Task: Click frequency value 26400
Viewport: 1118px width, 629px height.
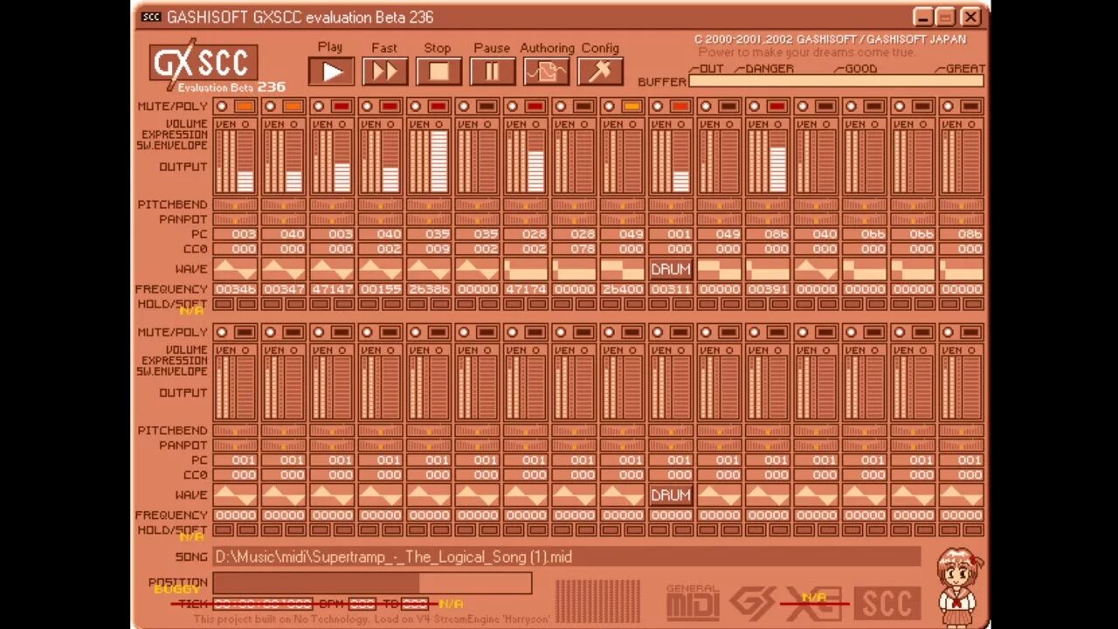Action: (623, 289)
